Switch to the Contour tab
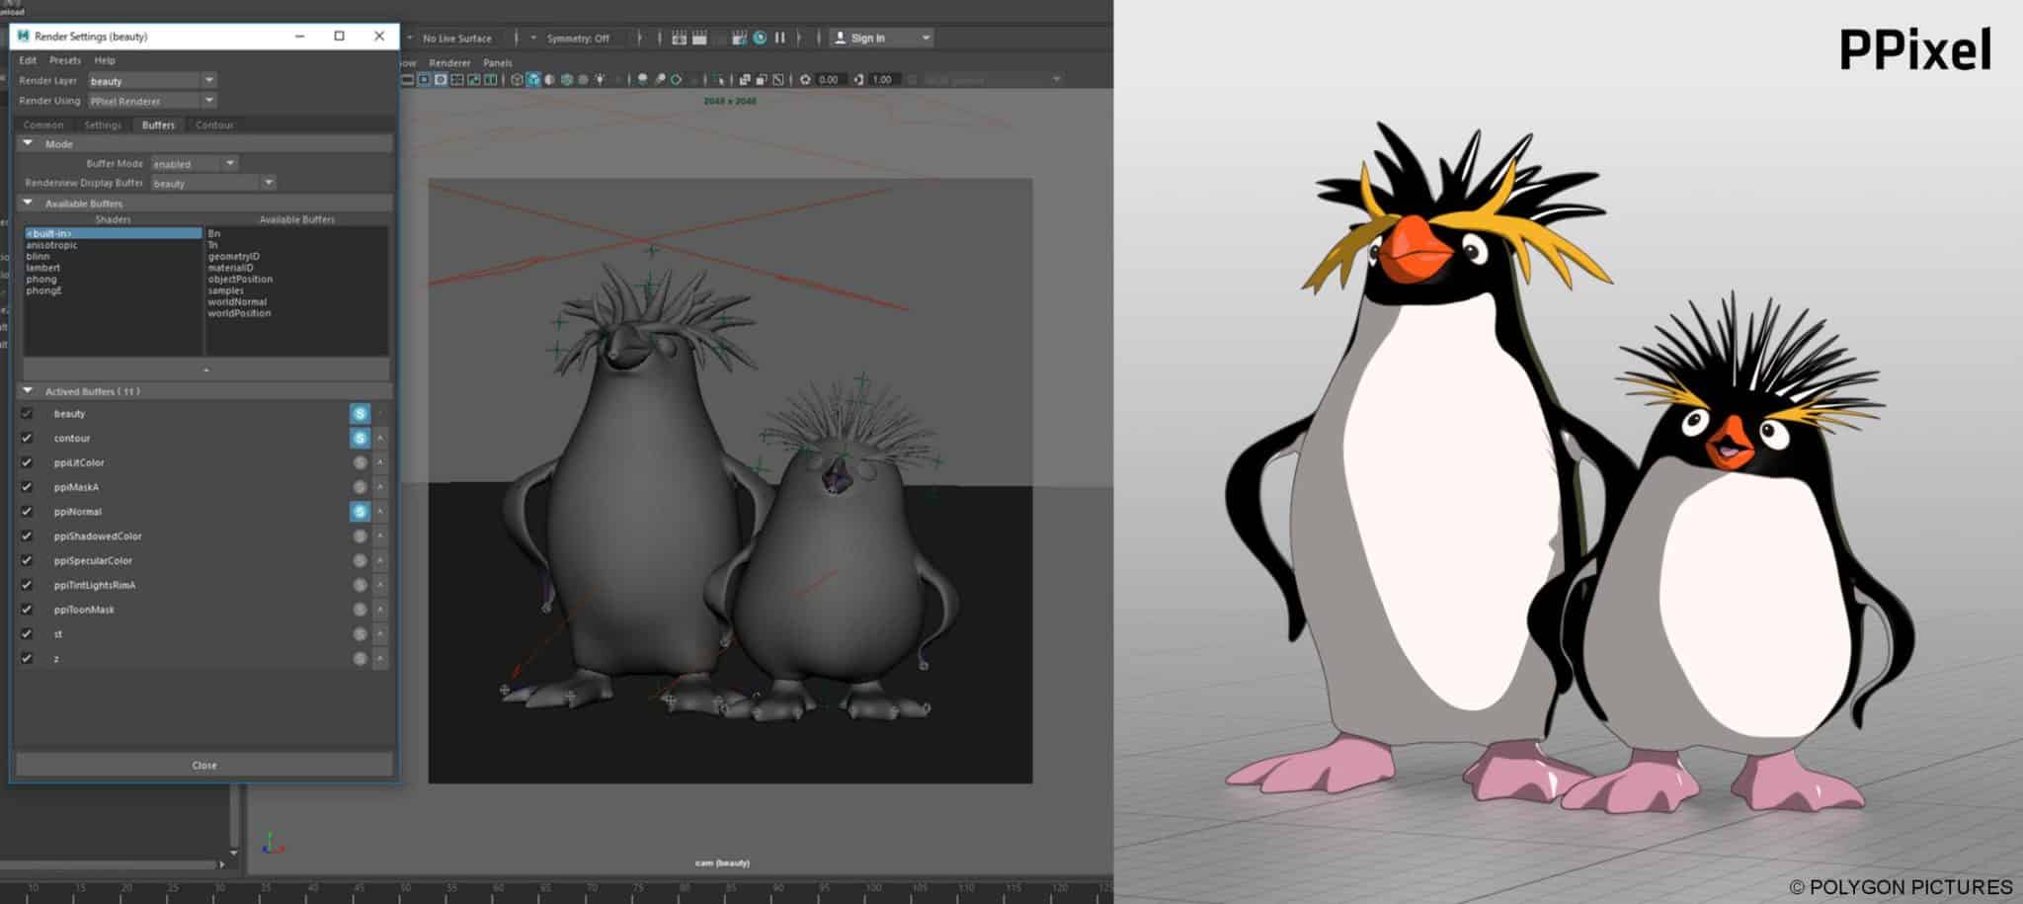Viewport: 2023px width, 904px height. click(x=214, y=125)
